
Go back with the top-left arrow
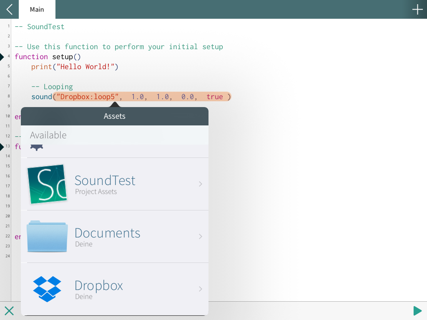coord(9,9)
